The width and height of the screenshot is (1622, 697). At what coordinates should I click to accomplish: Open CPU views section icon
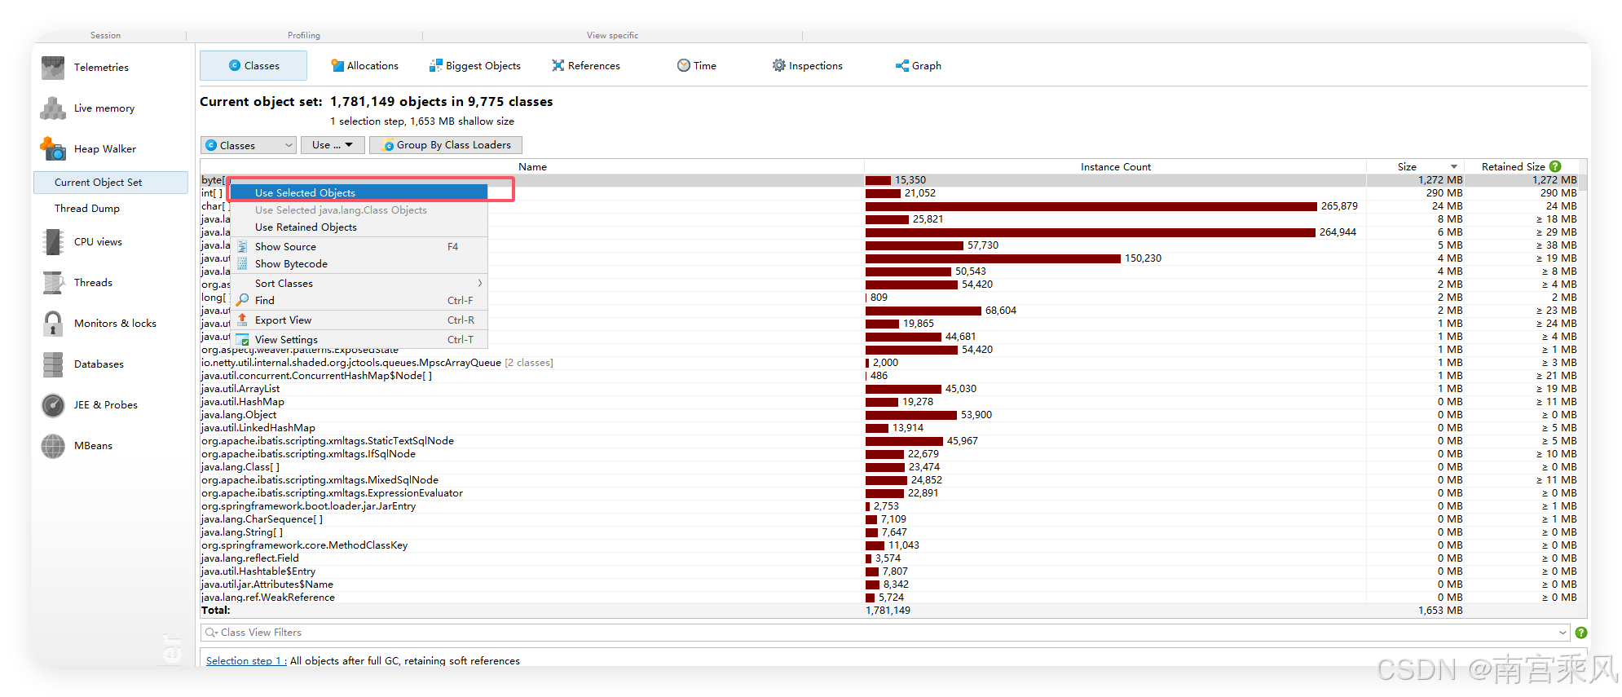tap(53, 242)
